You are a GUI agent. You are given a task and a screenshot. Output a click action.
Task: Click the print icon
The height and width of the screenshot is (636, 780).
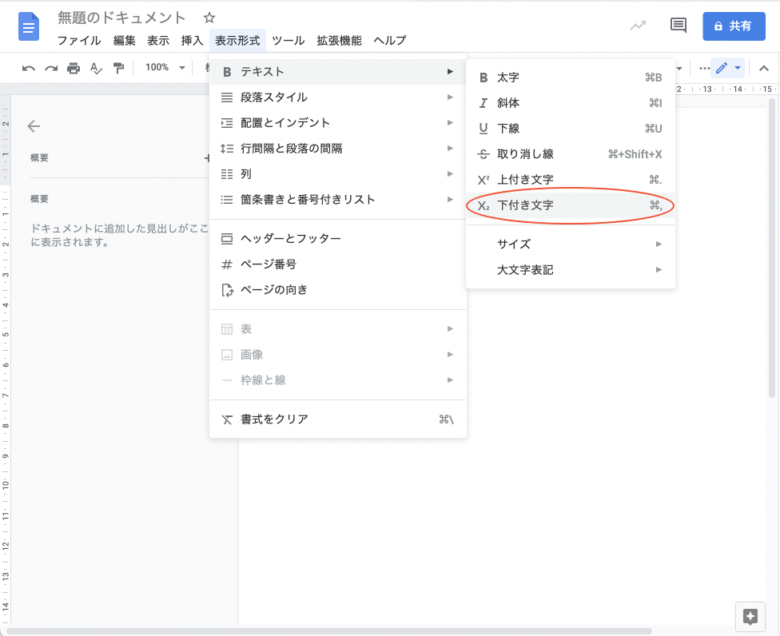(x=74, y=69)
